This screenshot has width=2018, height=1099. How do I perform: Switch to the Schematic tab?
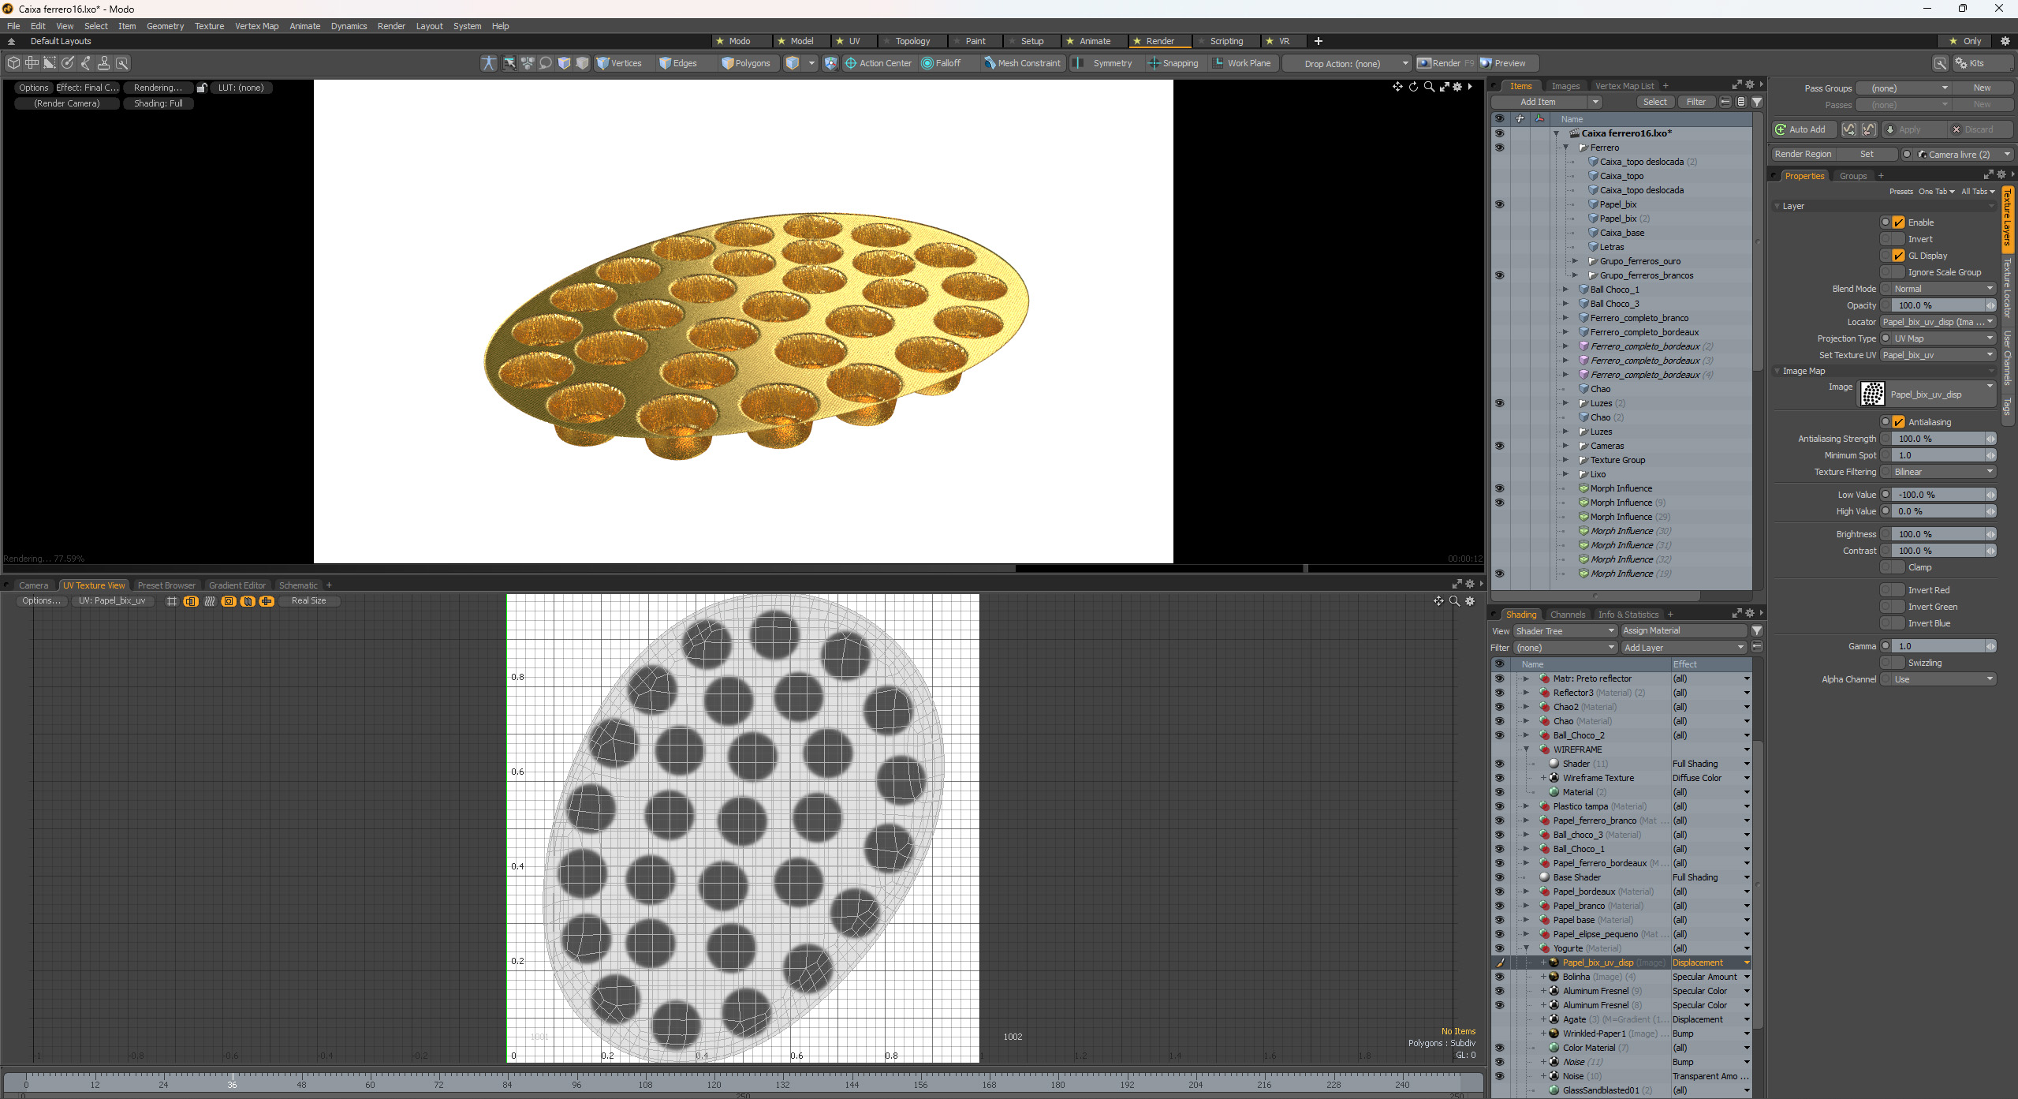298,585
